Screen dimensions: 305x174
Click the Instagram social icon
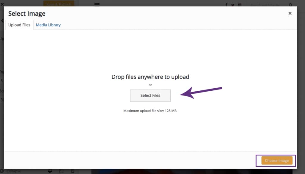pyautogui.click(x=239, y=5)
